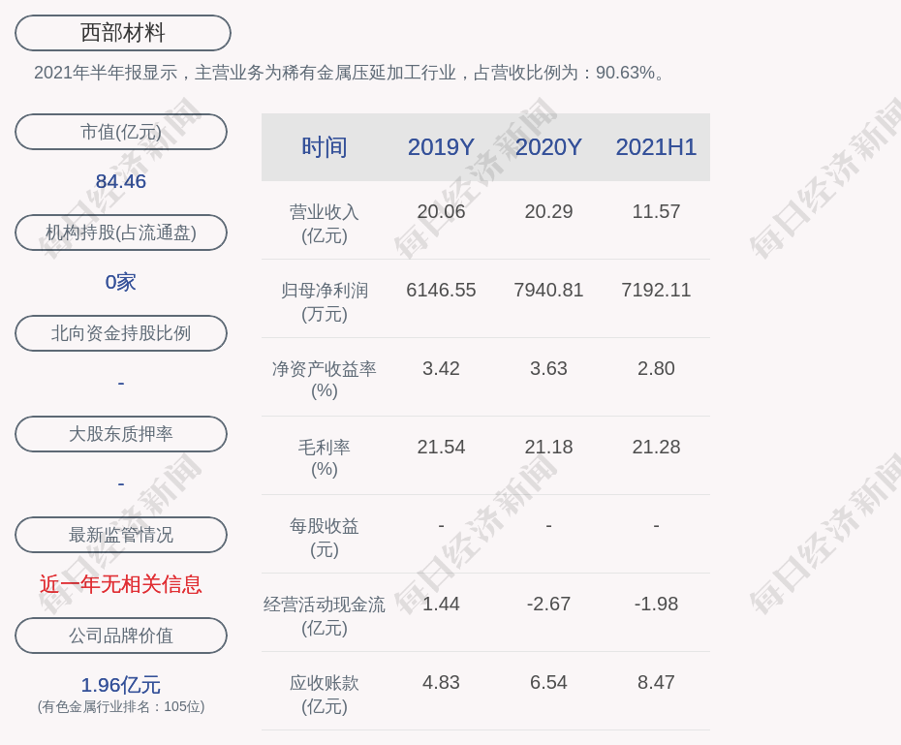Click the 2021年半年报显示 summary sentence
Screen dimensions: 901x745
click(350, 73)
